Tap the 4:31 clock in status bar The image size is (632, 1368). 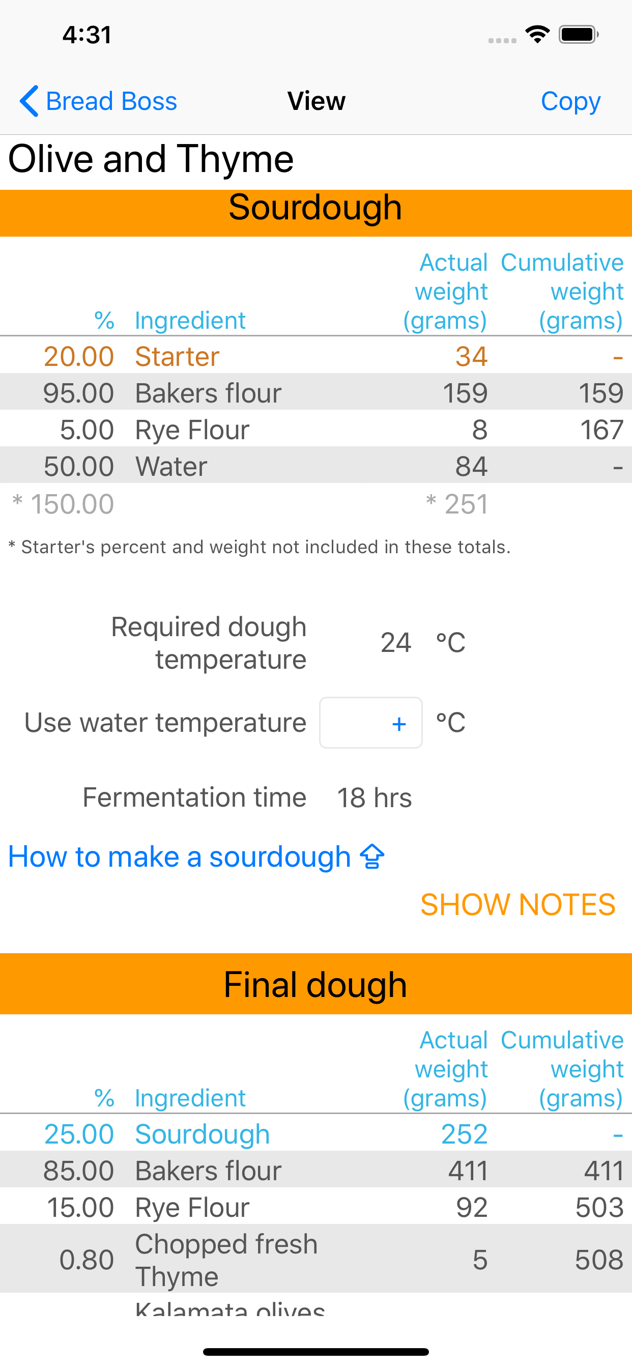coord(87,35)
